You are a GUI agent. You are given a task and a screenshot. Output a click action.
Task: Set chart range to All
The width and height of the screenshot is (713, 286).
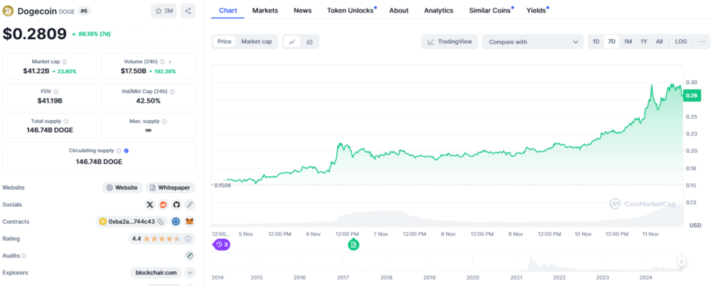[659, 42]
